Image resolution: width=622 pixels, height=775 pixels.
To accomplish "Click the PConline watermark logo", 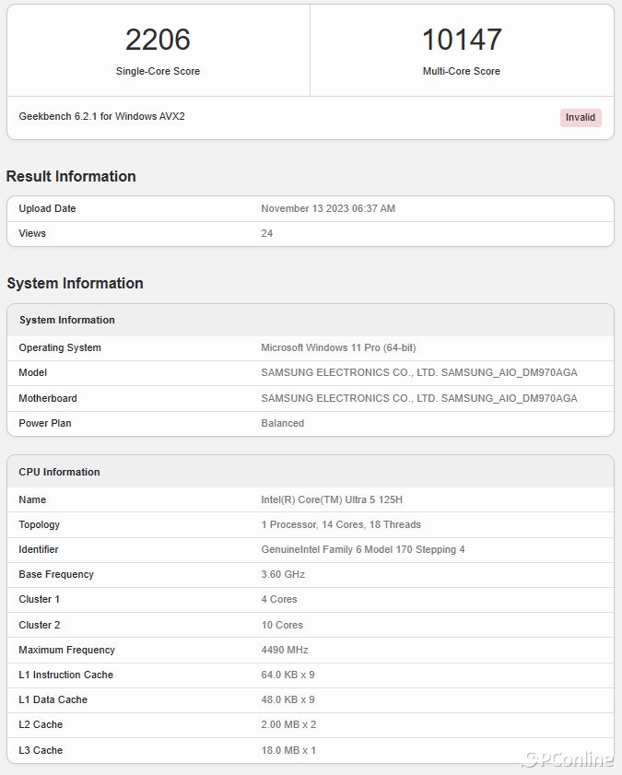I will click(x=569, y=759).
